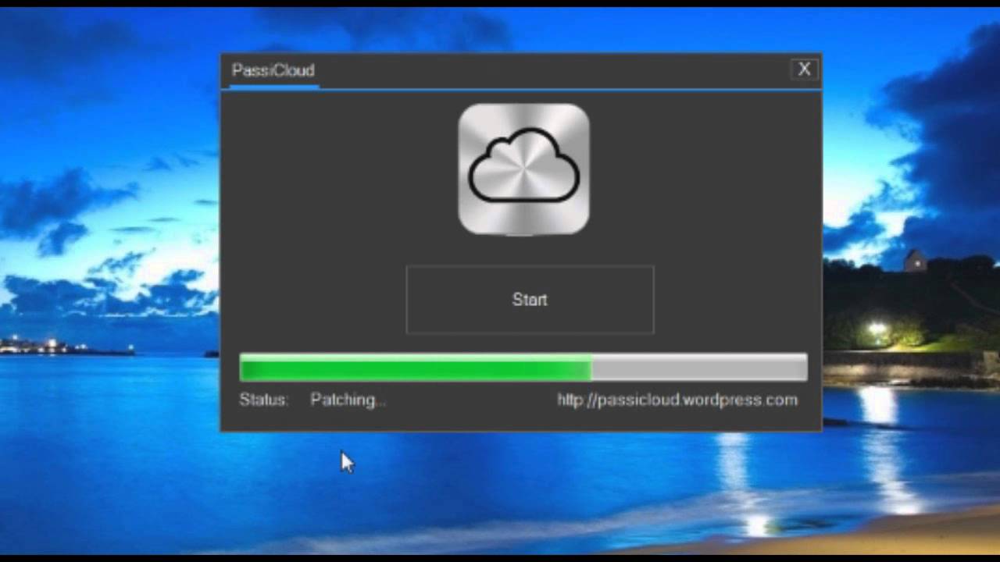Close the PassiCloud window
1000x562 pixels.
pos(804,69)
